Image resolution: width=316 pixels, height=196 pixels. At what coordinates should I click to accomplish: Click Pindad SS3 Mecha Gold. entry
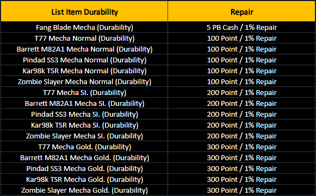(x=84, y=169)
